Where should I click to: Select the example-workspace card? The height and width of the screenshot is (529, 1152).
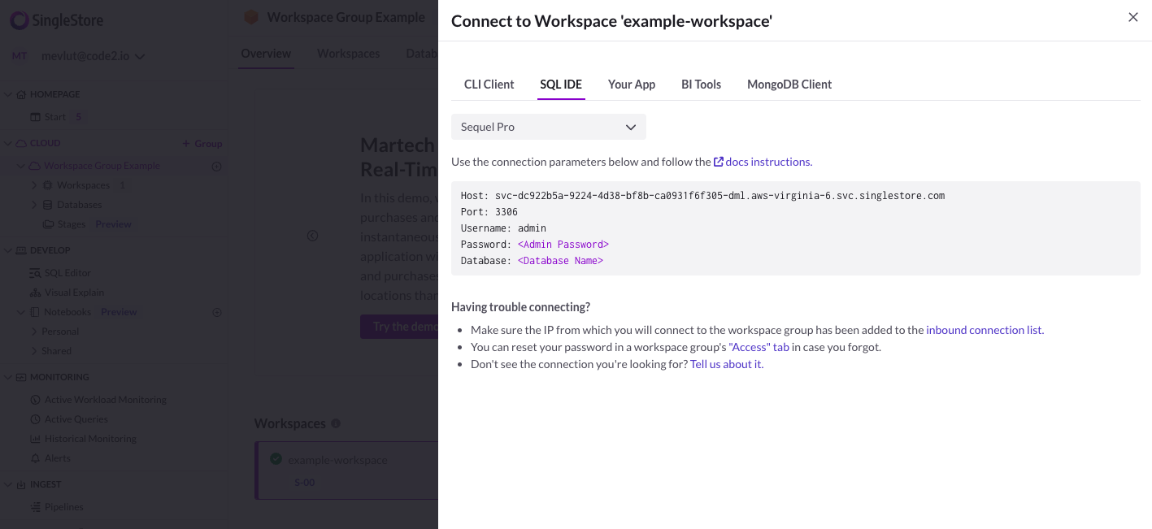click(347, 470)
